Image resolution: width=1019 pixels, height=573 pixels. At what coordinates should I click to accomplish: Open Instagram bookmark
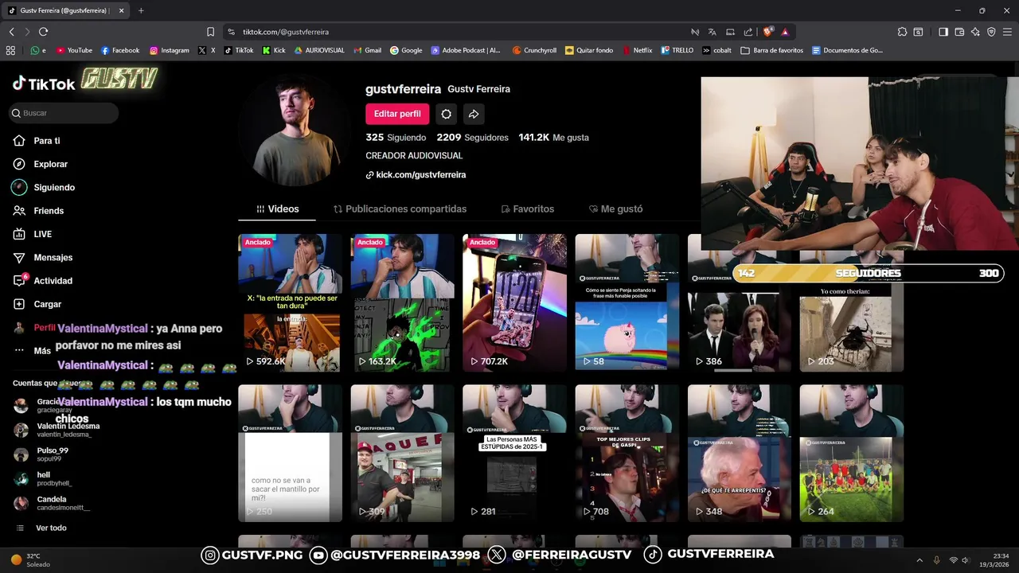click(x=170, y=50)
